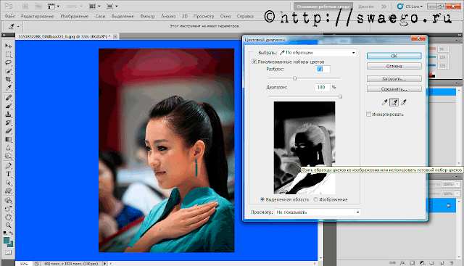
Task: Select the Pen tool
Action: [x=8, y=166]
